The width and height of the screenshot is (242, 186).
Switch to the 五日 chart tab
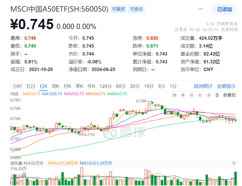coord(31,86)
